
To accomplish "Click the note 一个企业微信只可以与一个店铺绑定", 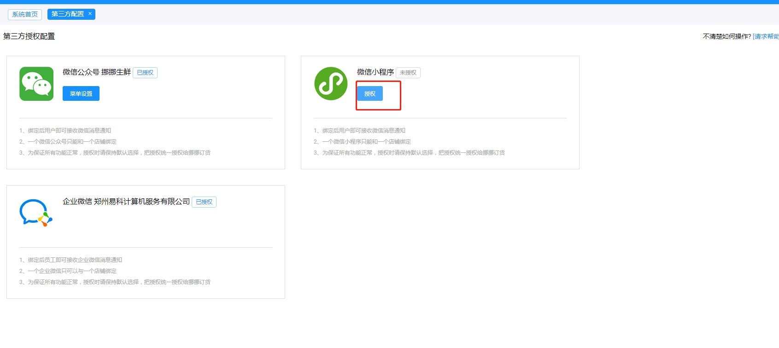I will (x=68, y=271).
